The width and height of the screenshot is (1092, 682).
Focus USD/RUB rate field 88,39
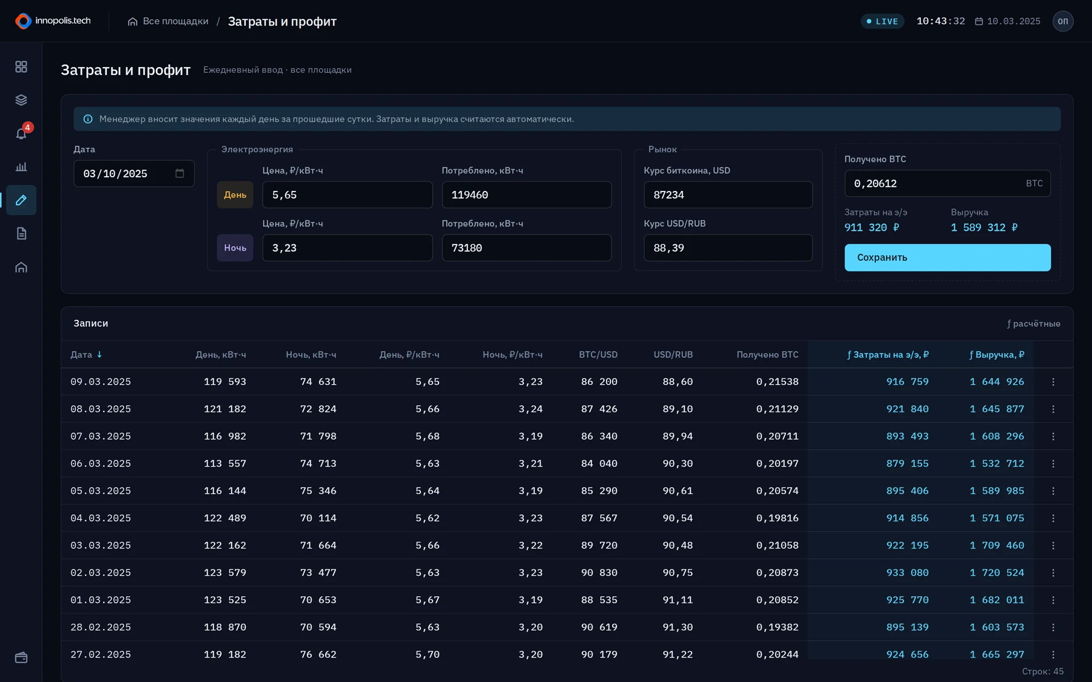click(728, 248)
